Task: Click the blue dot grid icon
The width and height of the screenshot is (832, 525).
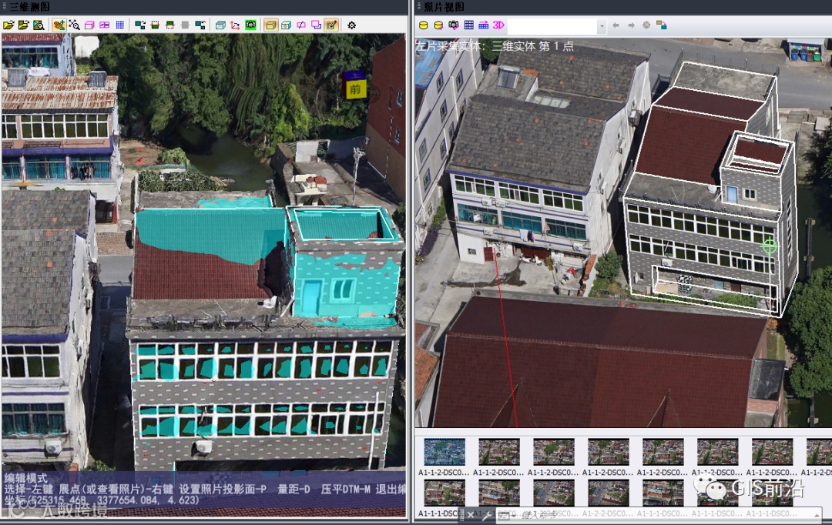Action: [120, 25]
